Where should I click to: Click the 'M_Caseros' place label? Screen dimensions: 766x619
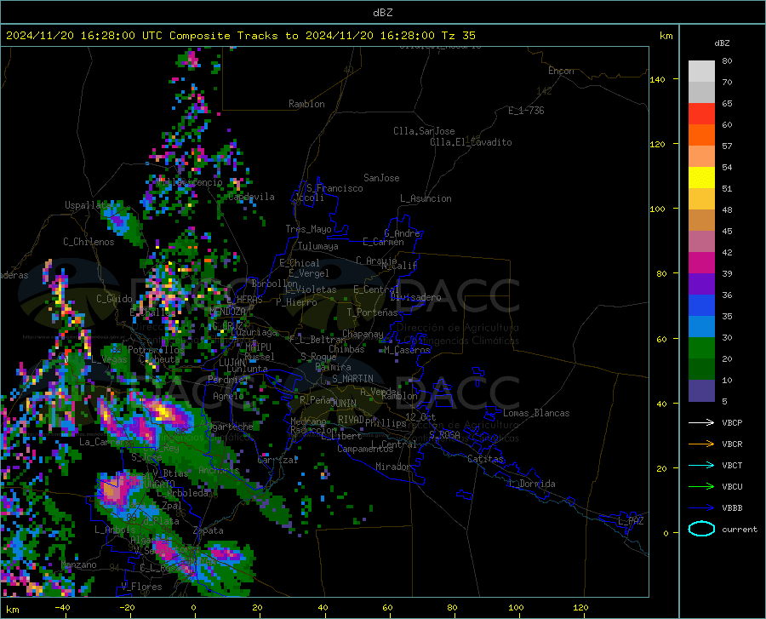click(x=407, y=350)
